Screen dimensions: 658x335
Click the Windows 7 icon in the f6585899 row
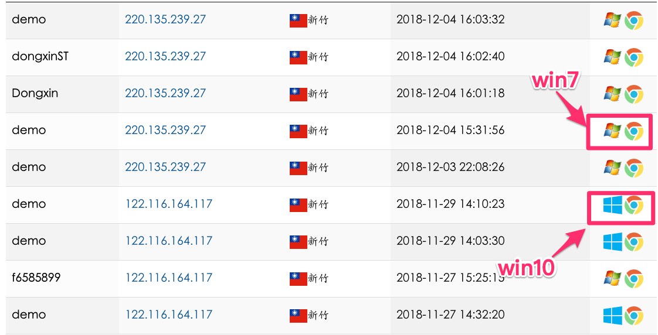tap(612, 278)
